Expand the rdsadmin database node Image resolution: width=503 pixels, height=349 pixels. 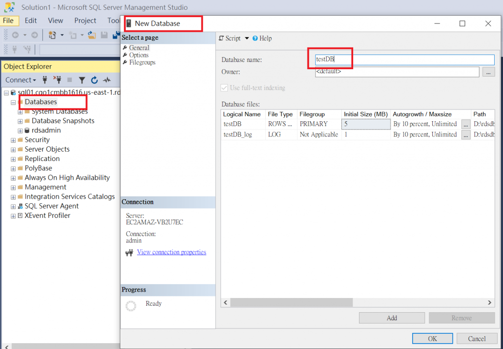(x=20, y=131)
